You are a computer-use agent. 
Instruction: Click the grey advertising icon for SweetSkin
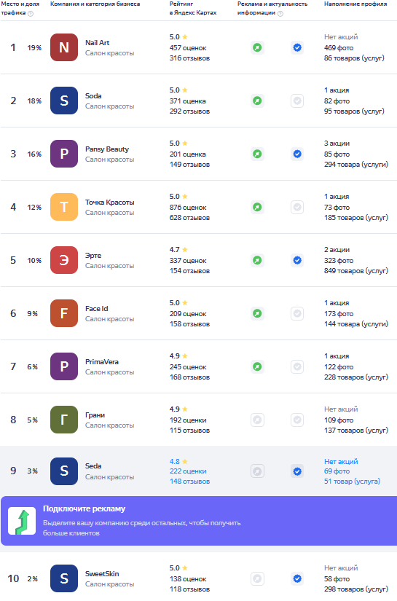tap(258, 578)
